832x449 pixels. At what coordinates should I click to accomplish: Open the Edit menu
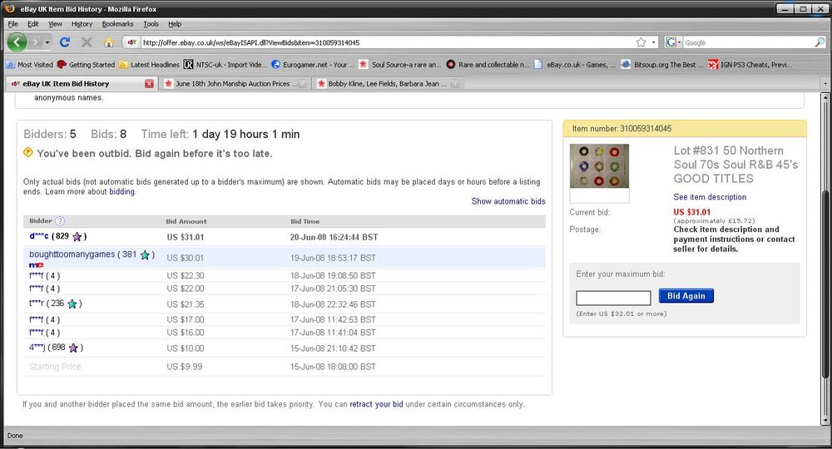coord(33,24)
